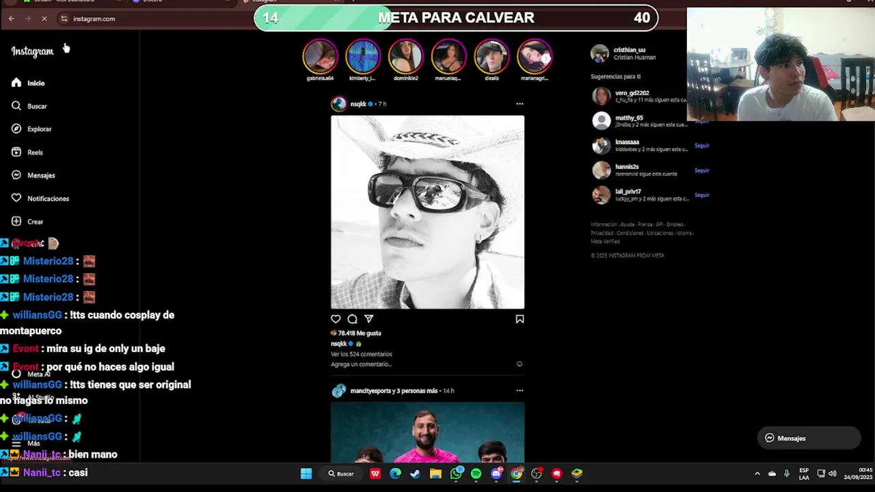Viewport: 875px width, 492px height.
Task: Open emoji picker in comment field
Action: pyautogui.click(x=520, y=364)
